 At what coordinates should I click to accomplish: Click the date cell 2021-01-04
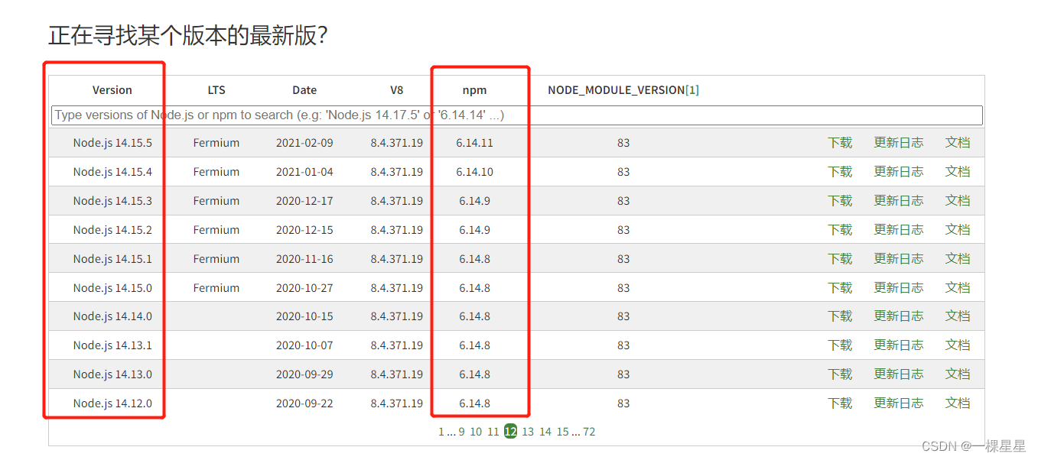[x=304, y=172]
